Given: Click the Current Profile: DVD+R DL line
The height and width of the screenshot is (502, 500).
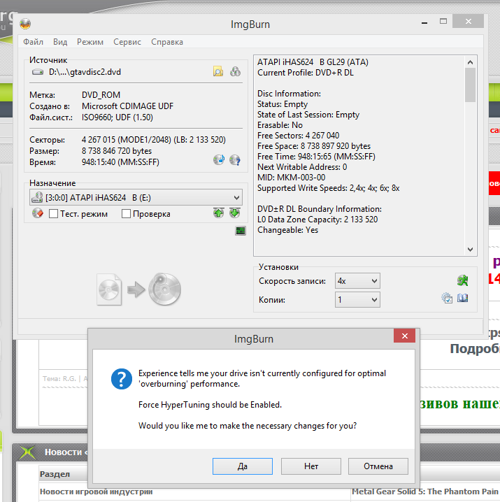Looking at the screenshot, I should (x=306, y=73).
